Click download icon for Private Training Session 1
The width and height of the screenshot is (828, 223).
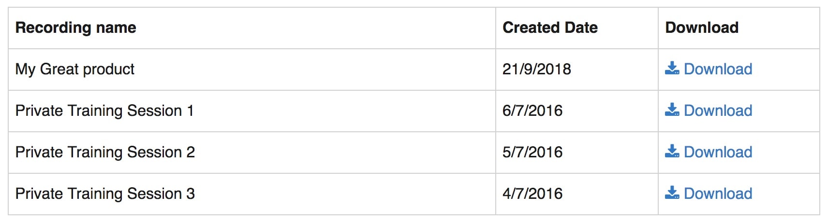coord(672,110)
